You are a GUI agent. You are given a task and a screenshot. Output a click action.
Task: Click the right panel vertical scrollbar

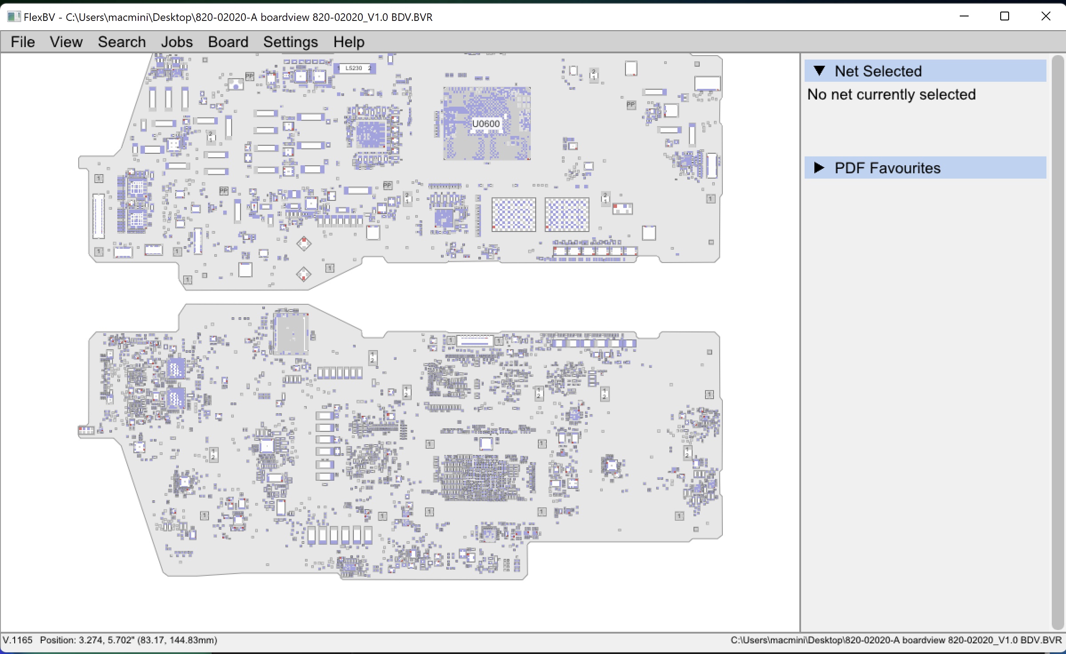click(1057, 342)
